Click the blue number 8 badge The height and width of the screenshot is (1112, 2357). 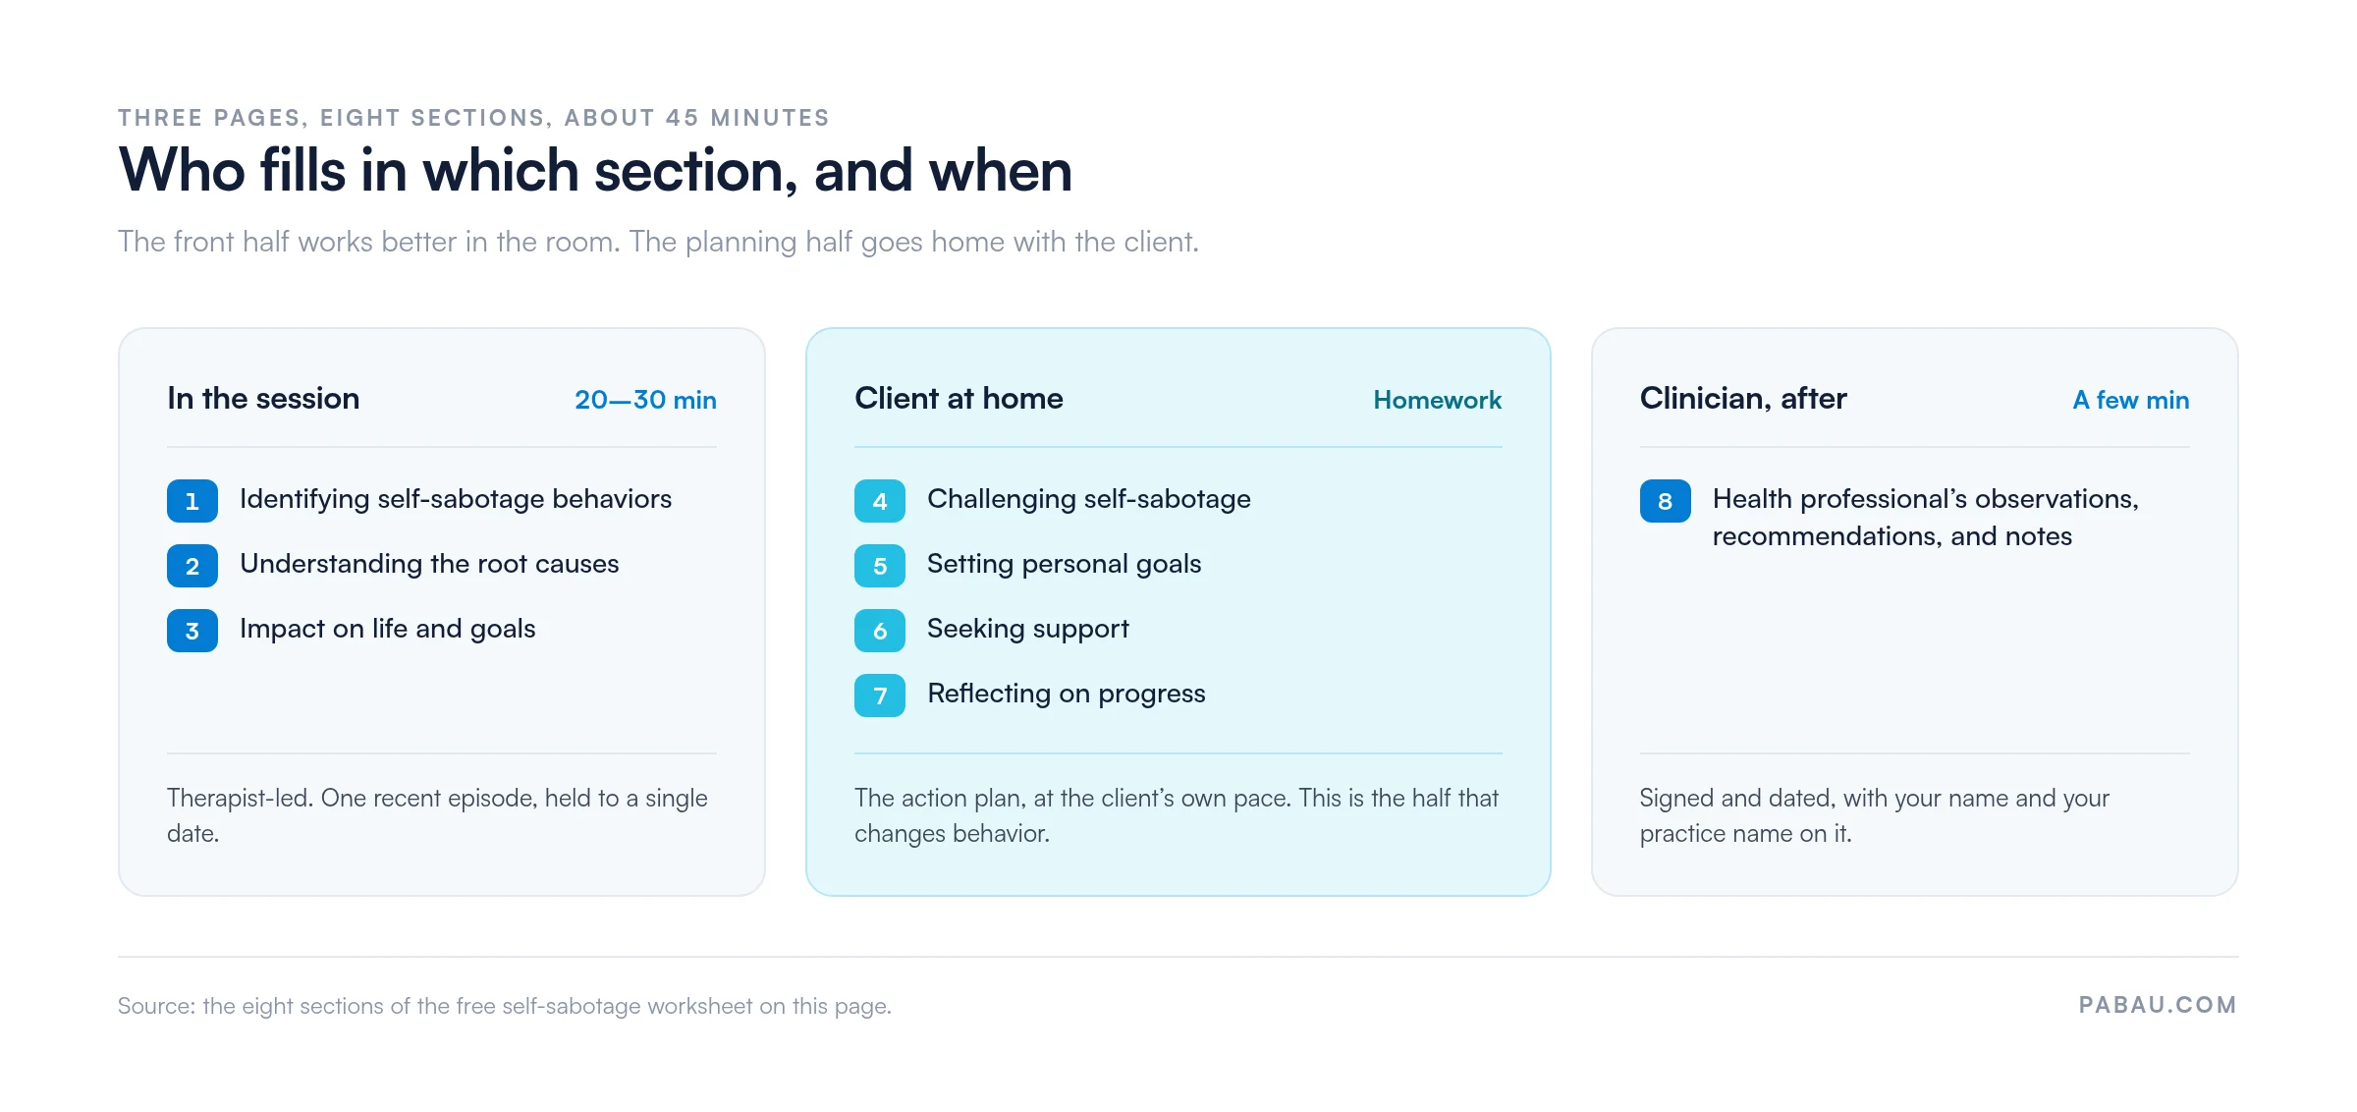(1666, 501)
